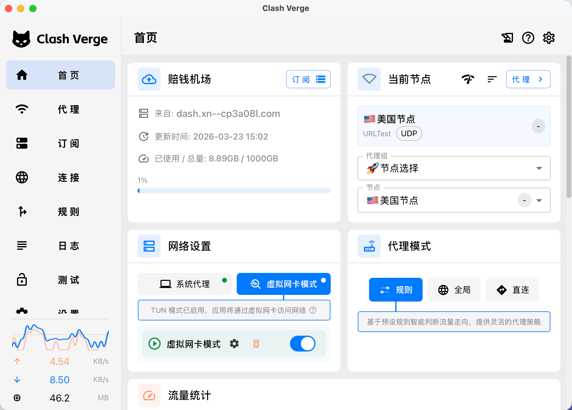
Task: Click the 8.50 download speed value
Action: [x=60, y=380]
